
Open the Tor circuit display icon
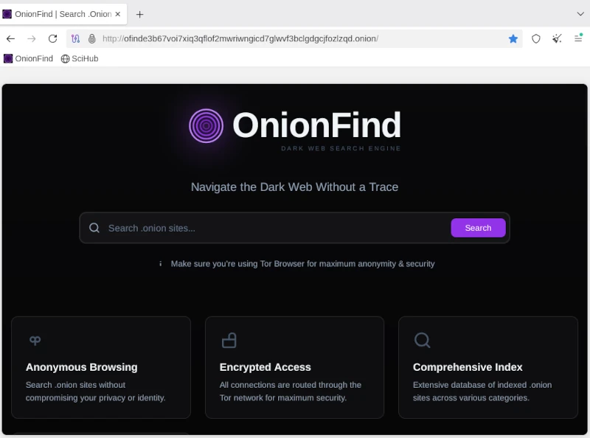click(76, 38)
